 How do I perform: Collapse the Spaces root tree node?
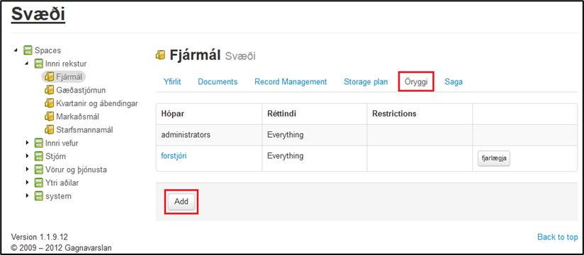click(16, 50)
